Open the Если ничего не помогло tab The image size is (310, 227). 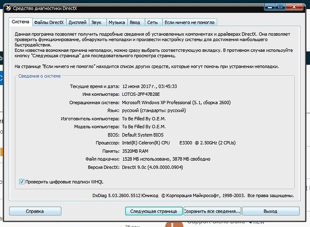(x=189, y=22)
